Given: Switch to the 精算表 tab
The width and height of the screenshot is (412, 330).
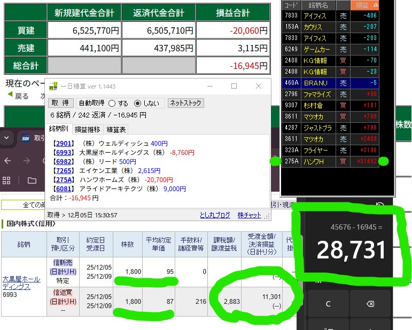Looking at the screenshot, I should [x=116, y=129].
